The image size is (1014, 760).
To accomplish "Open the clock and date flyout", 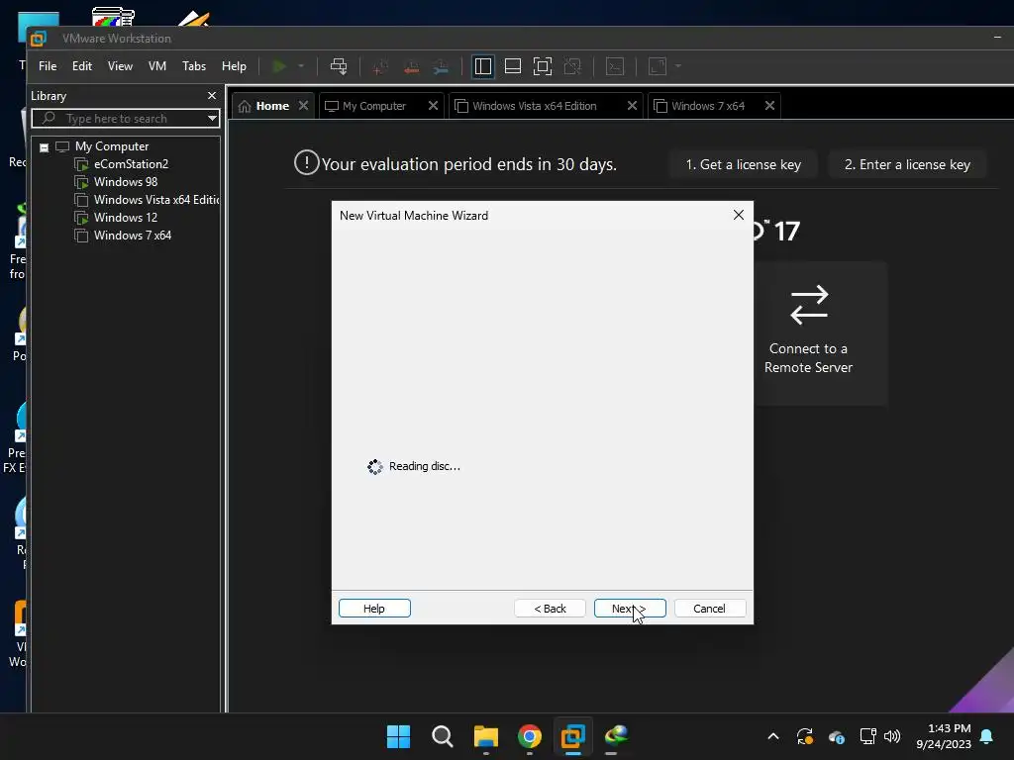I will point(943,736).
